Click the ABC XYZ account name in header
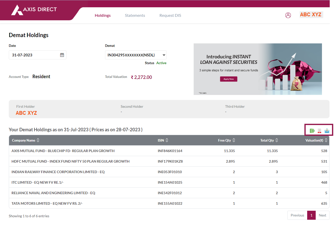Viewport: 335px width, 226px height. 311,15
